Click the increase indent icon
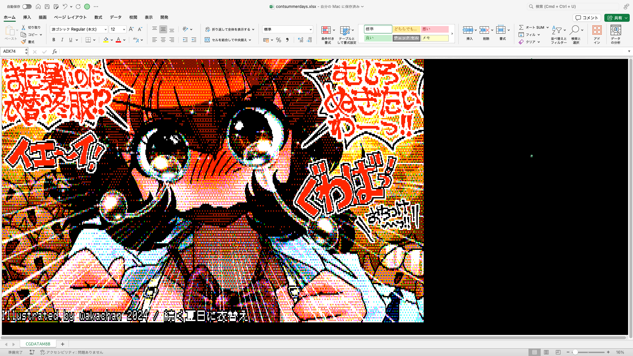633x356 pixels. point(194,40)
